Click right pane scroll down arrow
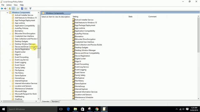Viewport: 200px width, 112px height. (198, 98)
